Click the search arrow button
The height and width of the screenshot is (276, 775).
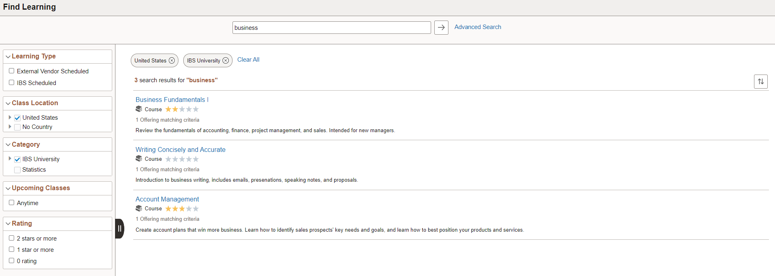441,27
